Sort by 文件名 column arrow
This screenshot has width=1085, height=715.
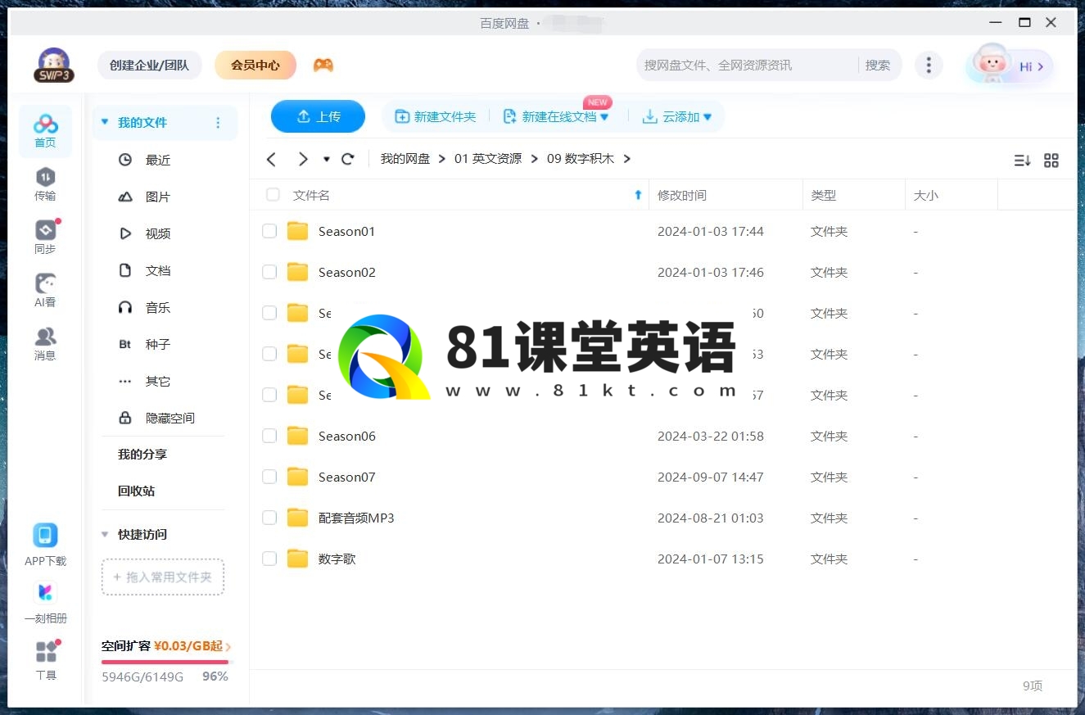point(639,195)
